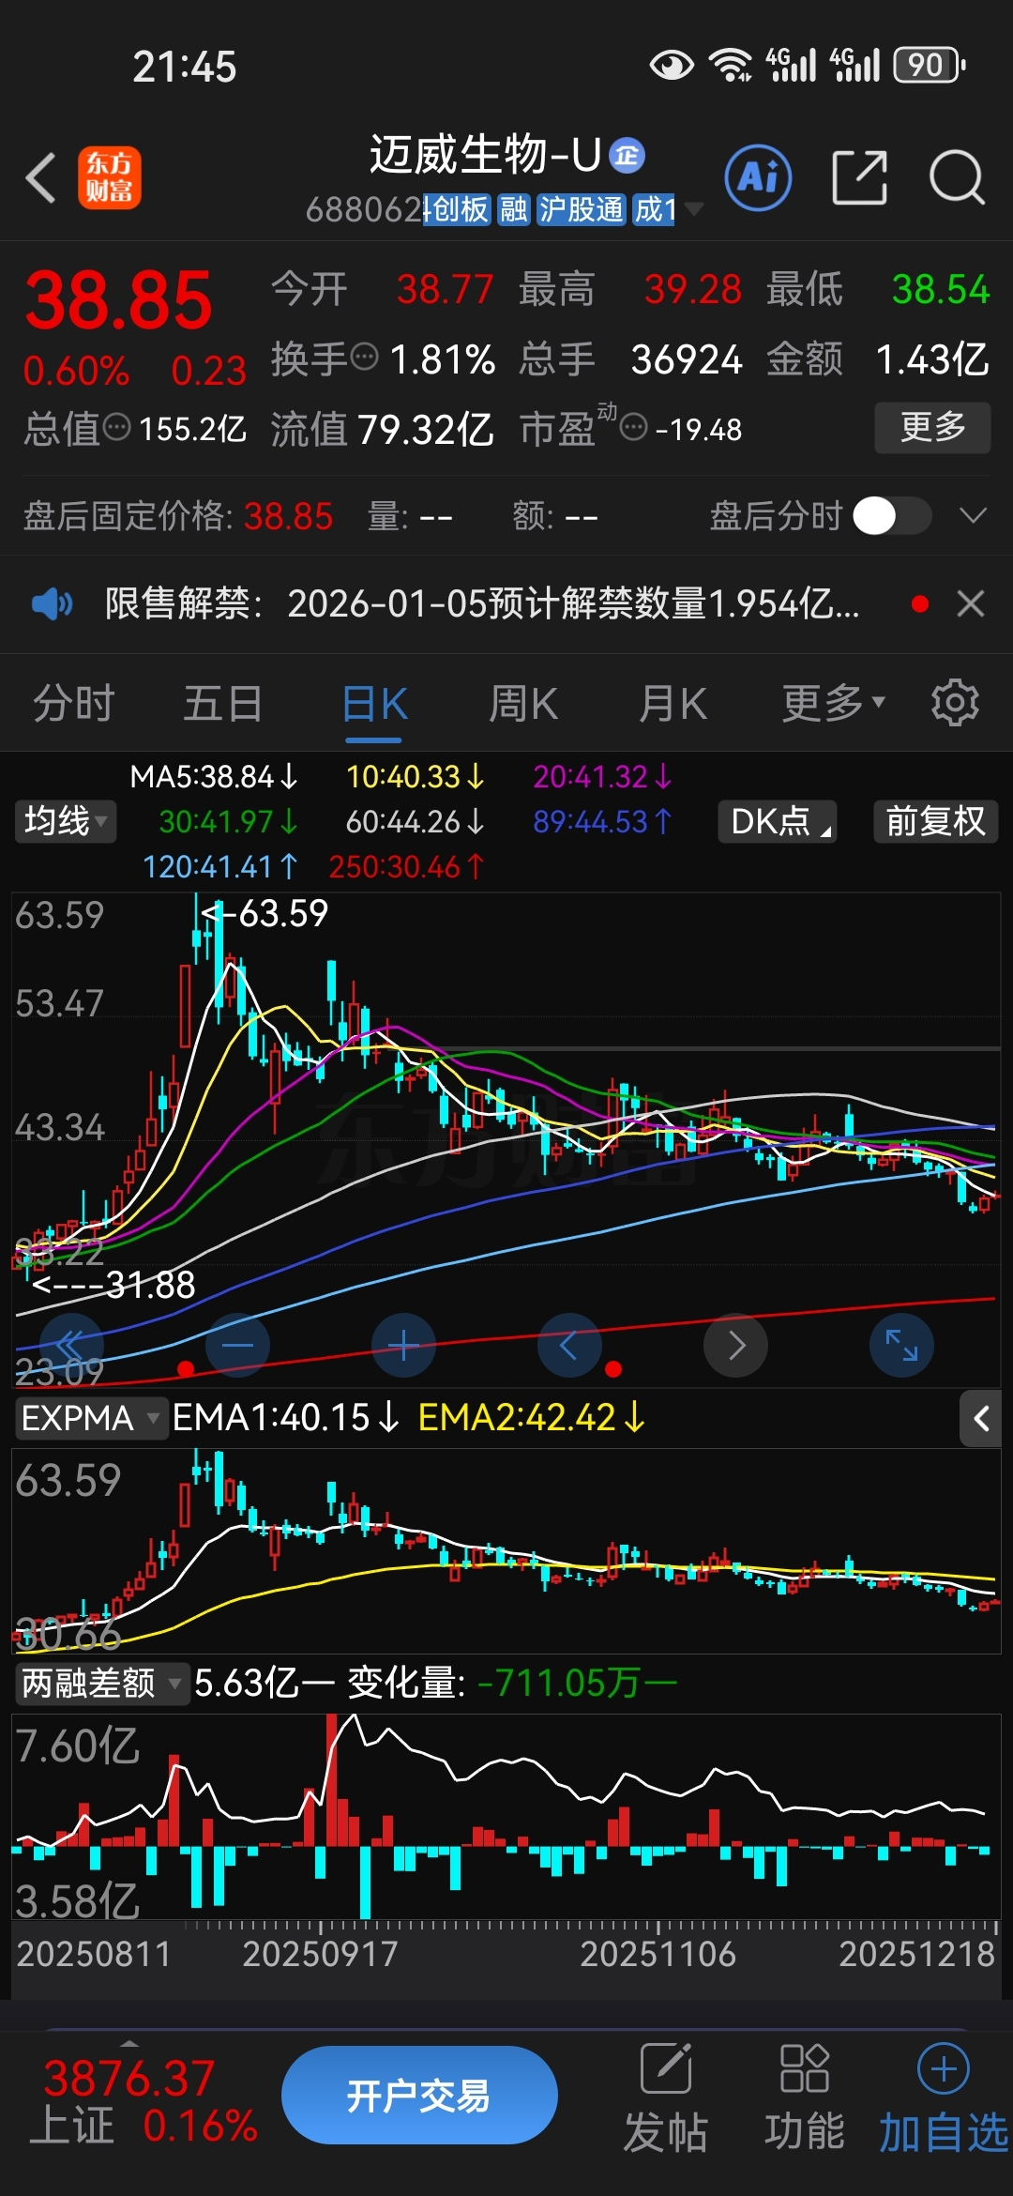Tap the double-left rewind chart button
This screenshot has width=1013, height=2196.
71,1345
